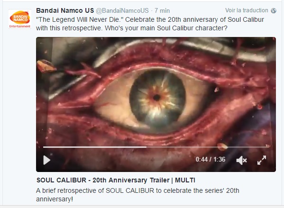Click the 1:36 total duration readout
This screenshot has height=208, width=284.
click(219, 160)
